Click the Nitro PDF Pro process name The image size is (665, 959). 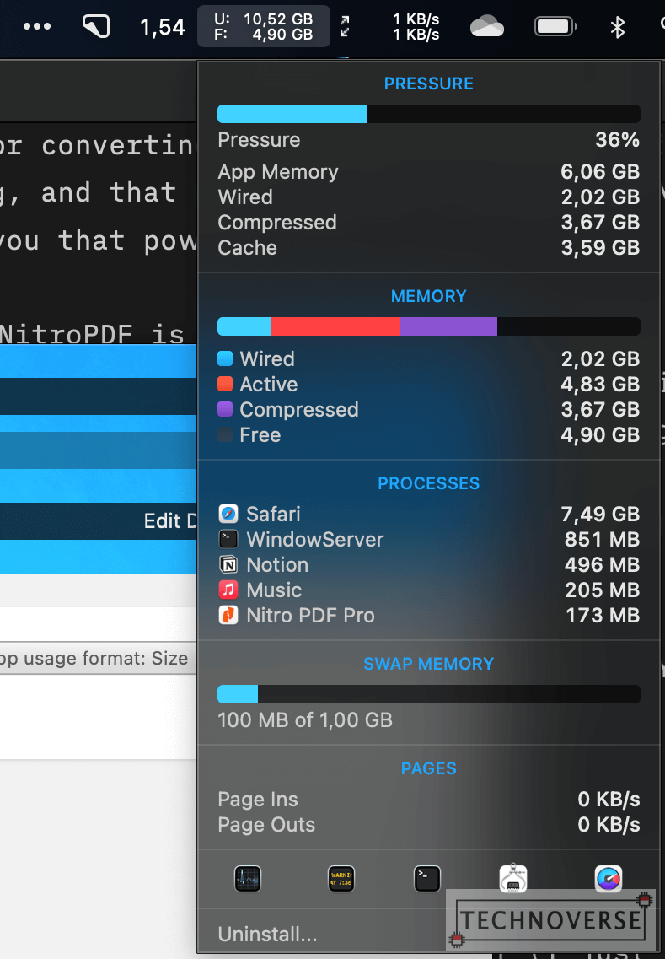pos(310,615)
